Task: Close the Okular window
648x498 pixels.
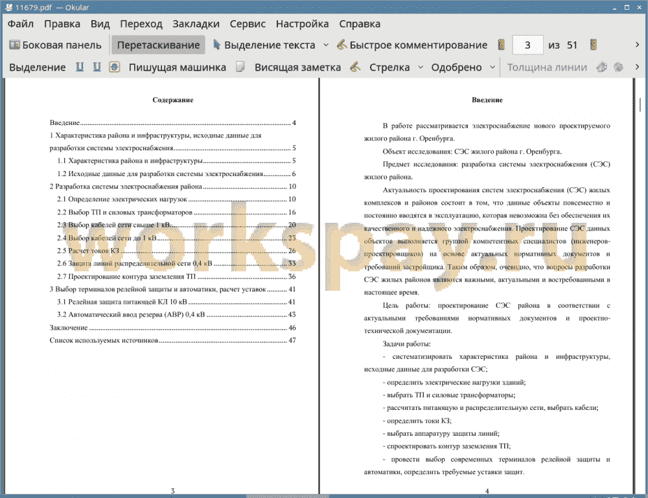Action: (638, 7)
